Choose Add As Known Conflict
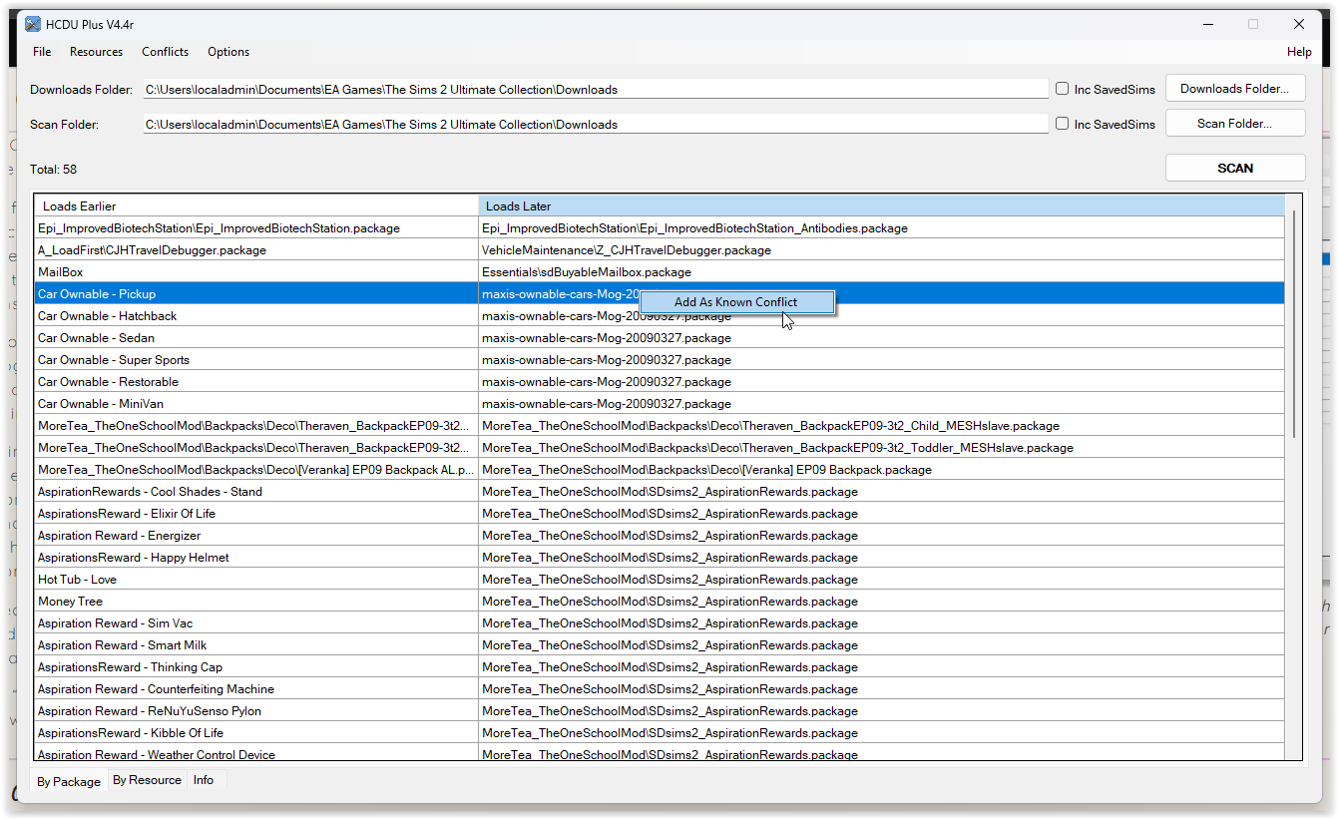 tap(736, 301)
